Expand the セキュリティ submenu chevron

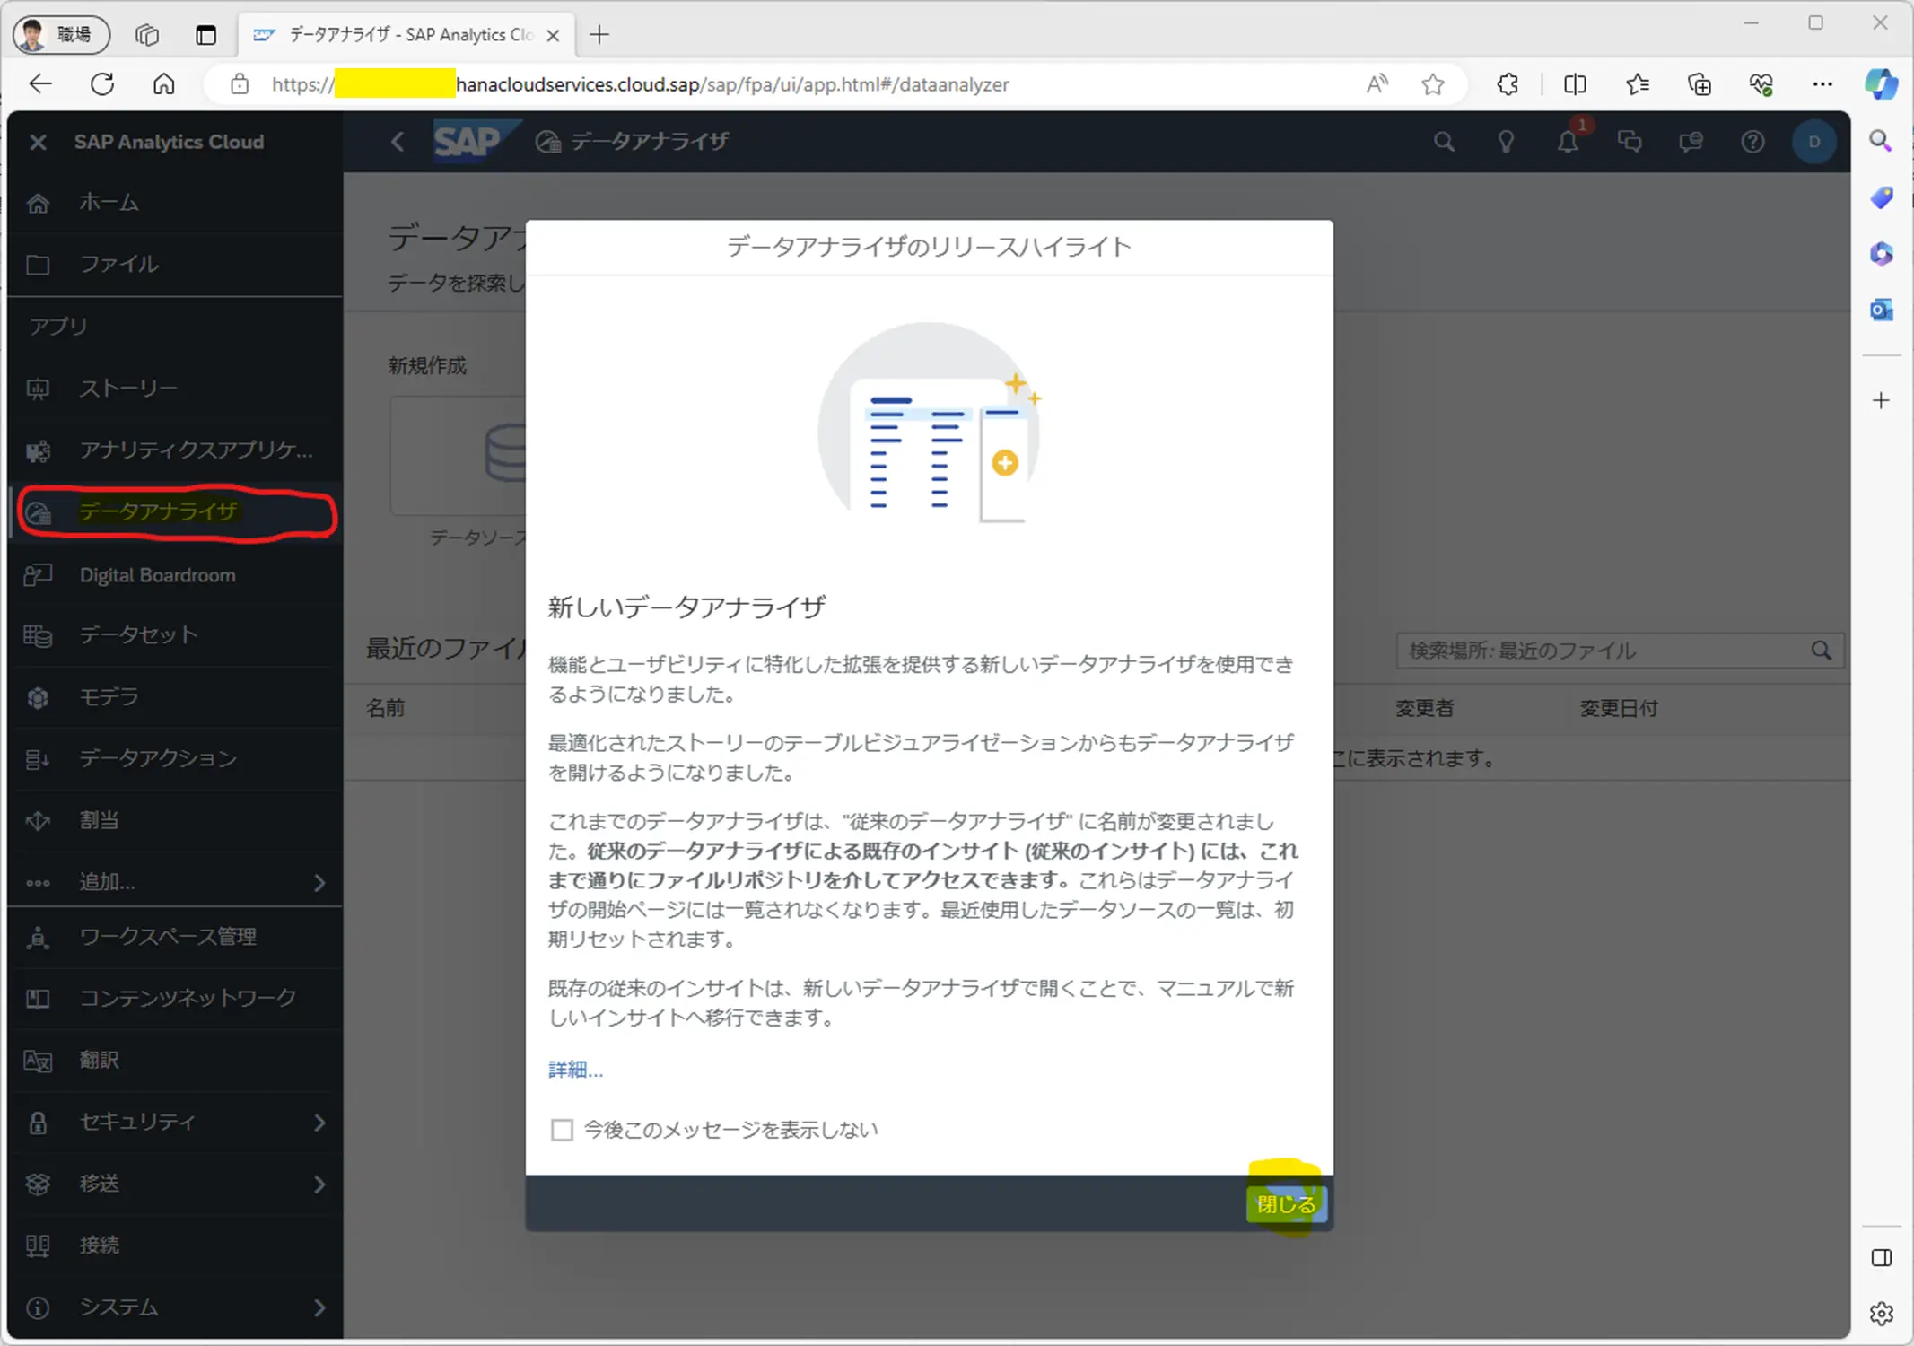(319, 1123)
